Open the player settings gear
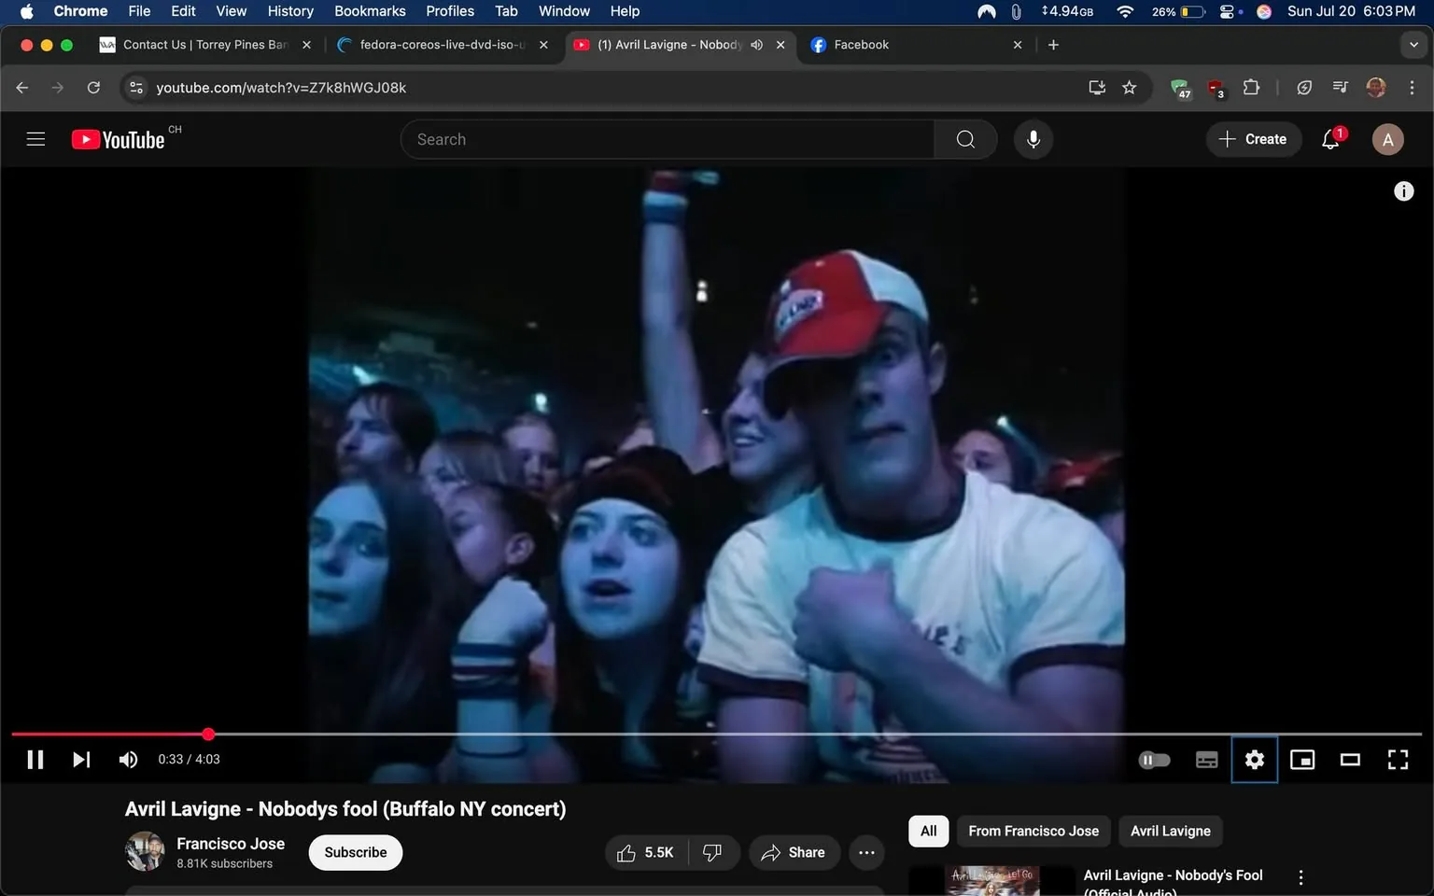The height and width of the screenshot is (896, 1434). click(1254, 759)
